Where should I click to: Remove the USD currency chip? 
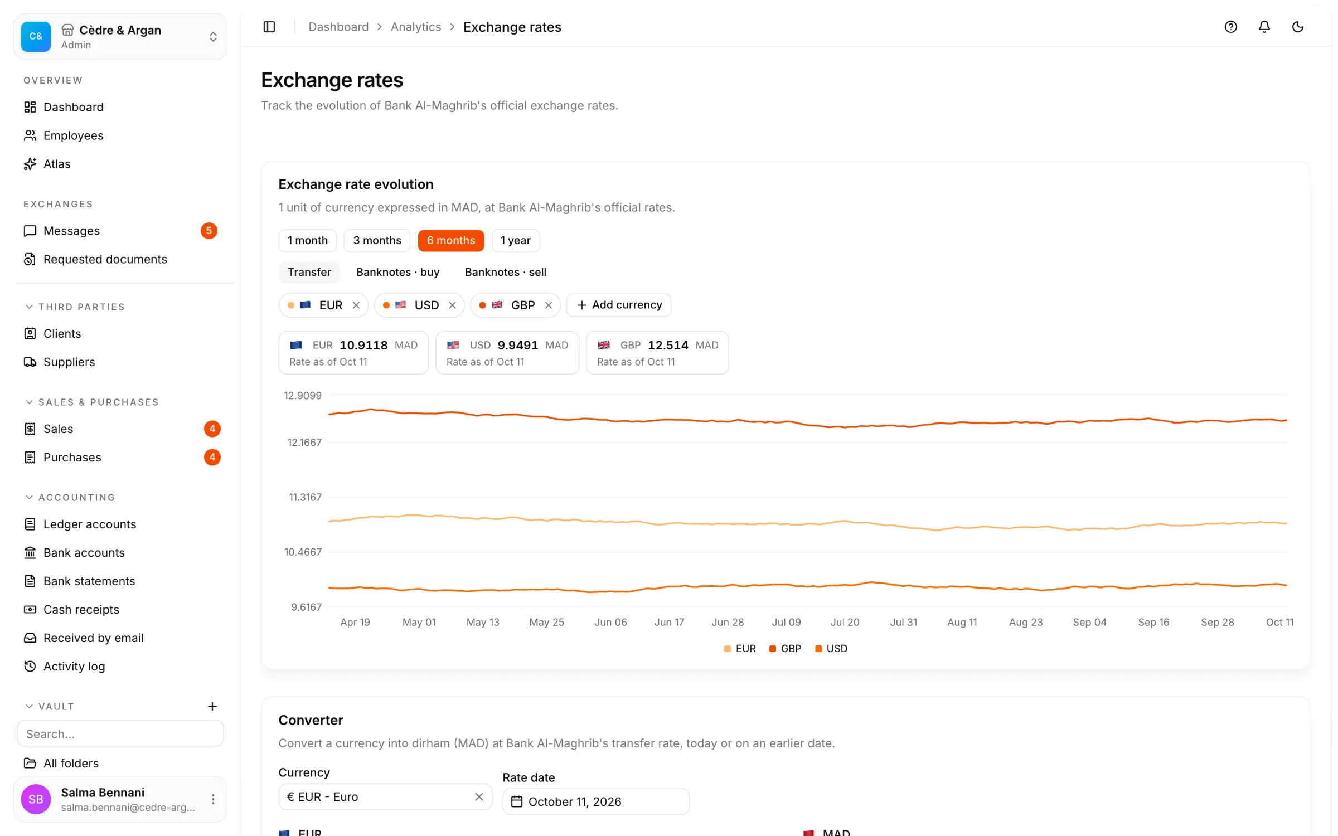click(x=452, y=305)
